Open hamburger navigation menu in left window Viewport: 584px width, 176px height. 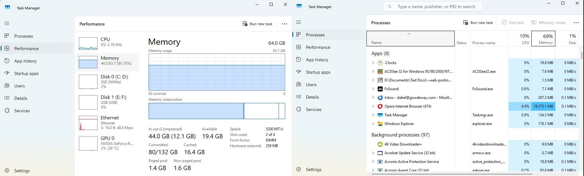pyautogui.click(x=7, y=23)
